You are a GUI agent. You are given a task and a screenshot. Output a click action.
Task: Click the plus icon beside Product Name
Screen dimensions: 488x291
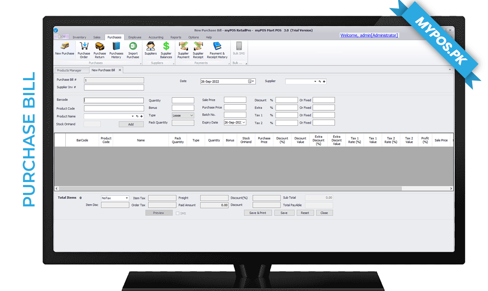142,116
